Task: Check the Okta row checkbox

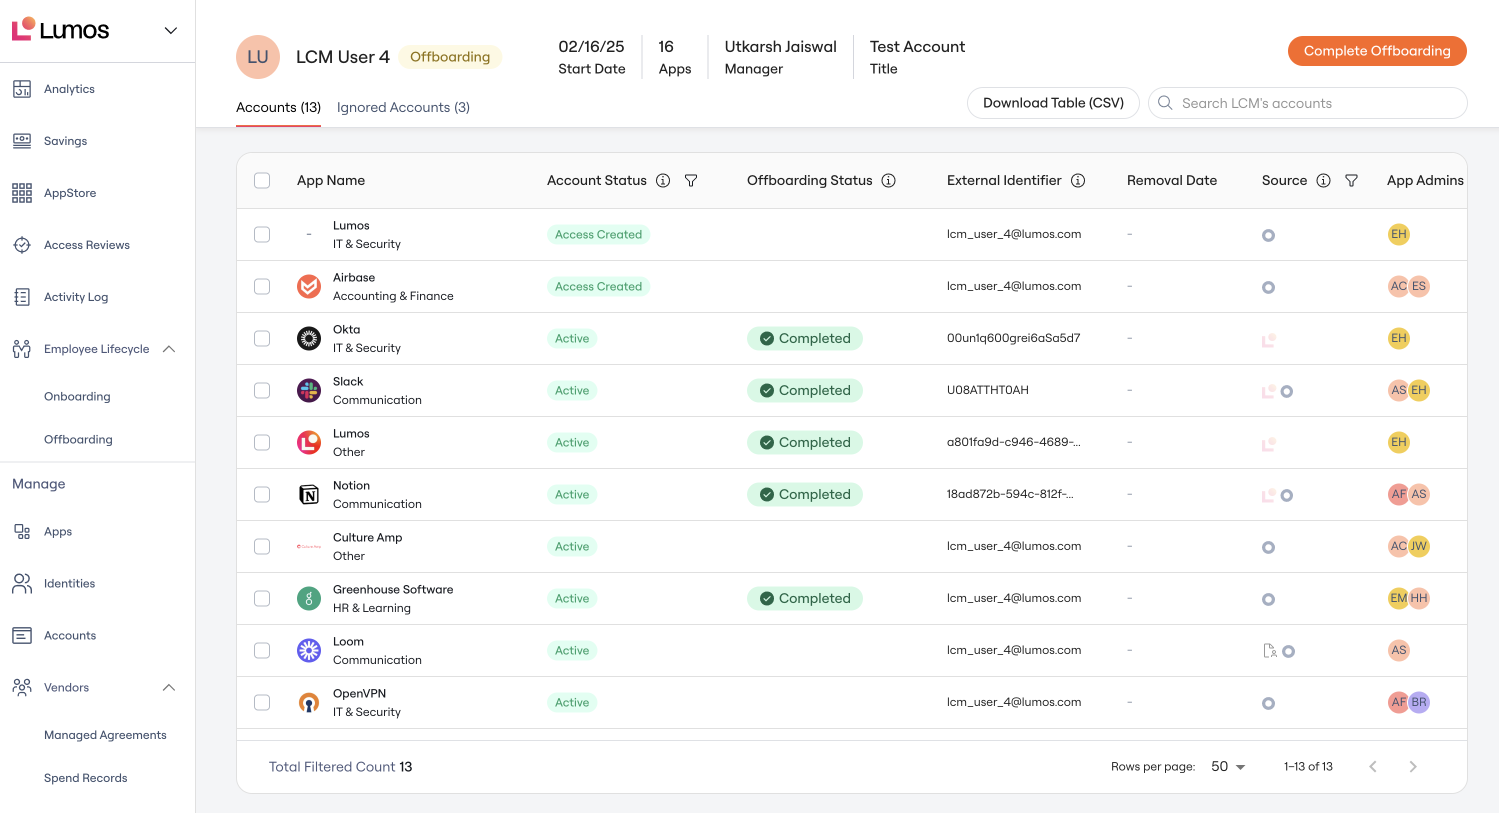Action: (262, 338)
